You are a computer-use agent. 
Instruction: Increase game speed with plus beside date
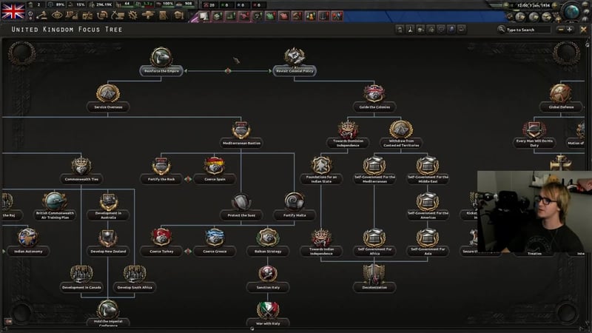click(x=554, y=5)
